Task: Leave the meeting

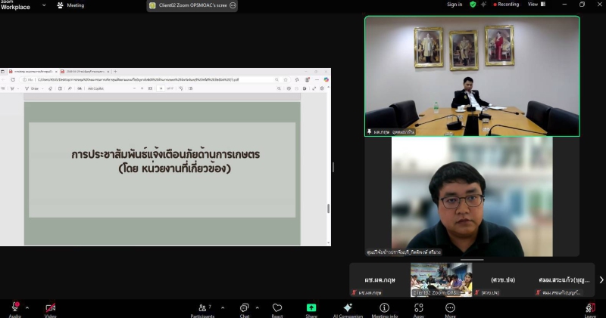Action: coord(590,309)
